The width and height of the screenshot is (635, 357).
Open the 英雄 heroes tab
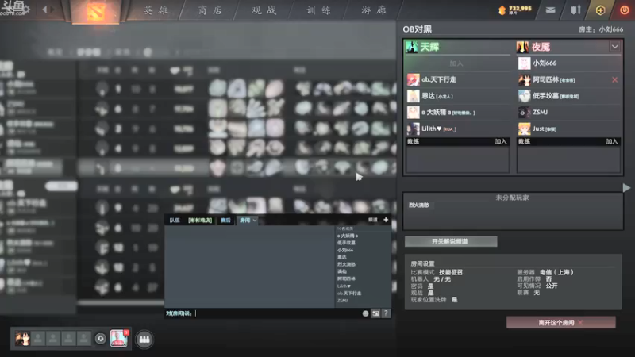(x=156, y=10)
